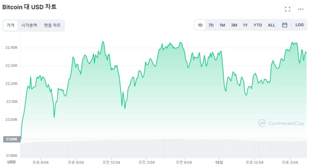Click the USD currency label
309x166 pixels.
pos(11,162)
